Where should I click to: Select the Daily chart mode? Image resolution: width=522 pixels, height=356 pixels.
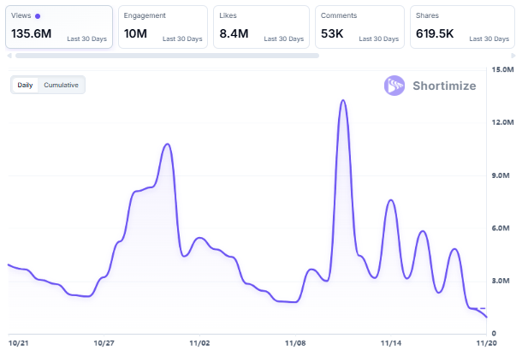click(25, 85)
